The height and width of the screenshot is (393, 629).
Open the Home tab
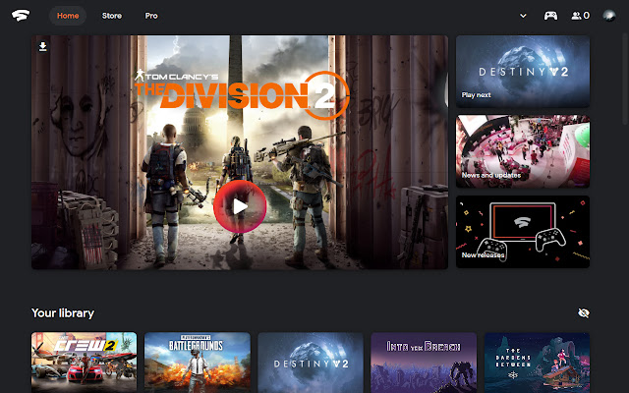pos(68,16)
